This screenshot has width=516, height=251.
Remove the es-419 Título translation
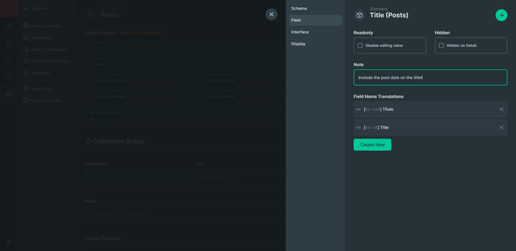tap(501, 109)
